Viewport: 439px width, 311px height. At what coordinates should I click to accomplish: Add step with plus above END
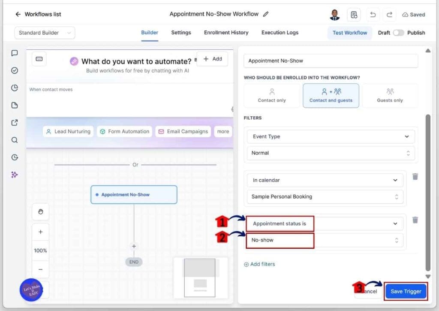134,246
